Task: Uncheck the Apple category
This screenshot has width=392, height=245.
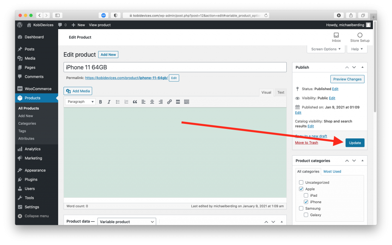Action: [301, 189]
